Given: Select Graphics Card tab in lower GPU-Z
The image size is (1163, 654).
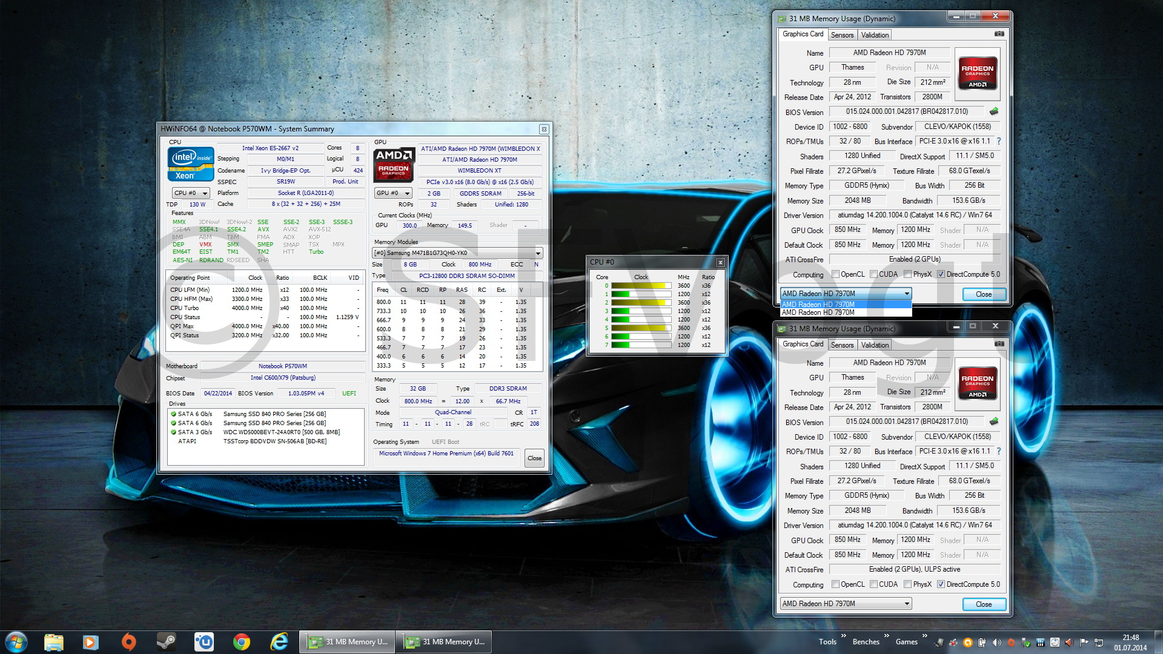Looking at the screenshot, I should pyautogui.click(x=803, y=344).
